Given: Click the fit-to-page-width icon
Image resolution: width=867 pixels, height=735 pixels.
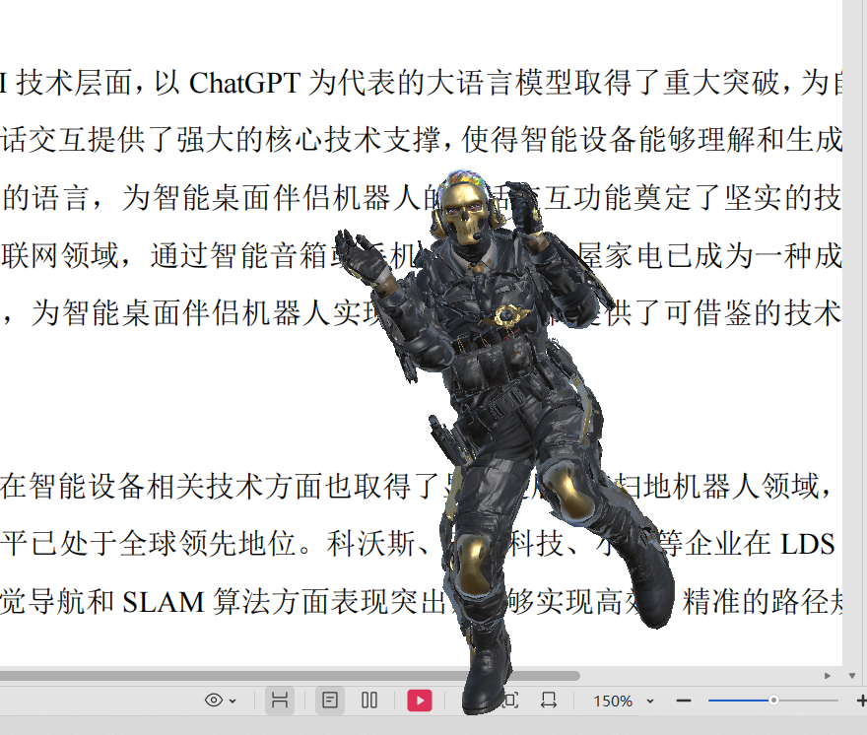Looking at the screenshot, I should (549, 701).
